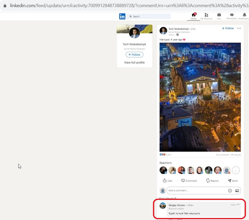This screenshot has height=220, width=249.
Task: Show more reactions via the ellipsis circle
Action: point(236,170)
